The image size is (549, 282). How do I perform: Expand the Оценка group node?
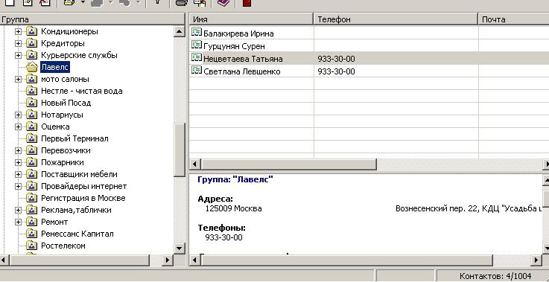(18, 127)
